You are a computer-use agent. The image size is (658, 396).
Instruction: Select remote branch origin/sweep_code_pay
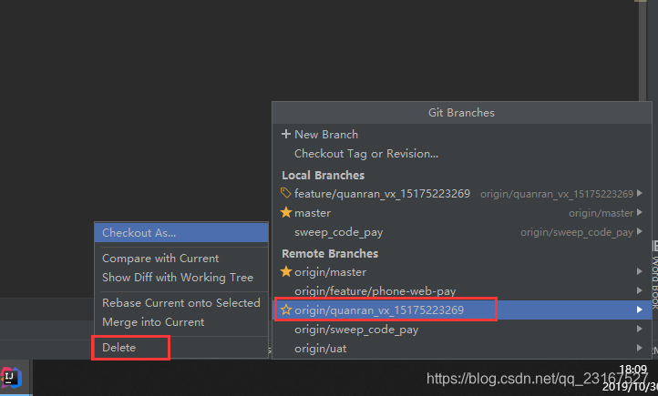[x=462, y=330]
